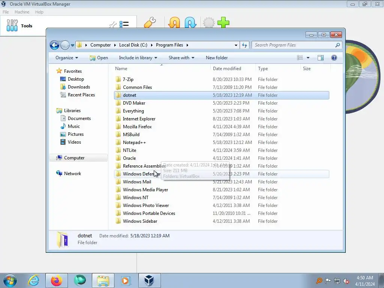Viewport: 384px width, 288px height.
Task: Select the Windows Sidebar folder icon
Action: point(118,221)
